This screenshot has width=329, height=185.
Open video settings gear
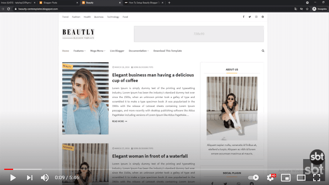[270, 178]
